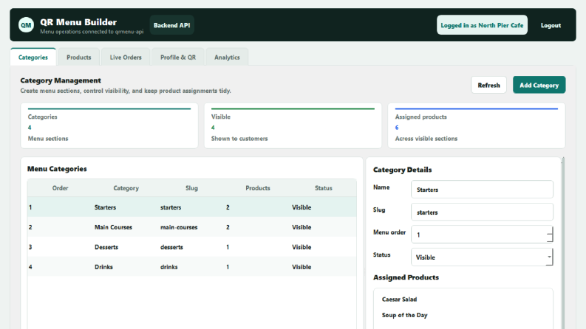586x329 pixels.
Task: Select the Visible stat card
Action: (x=293, y=125)
